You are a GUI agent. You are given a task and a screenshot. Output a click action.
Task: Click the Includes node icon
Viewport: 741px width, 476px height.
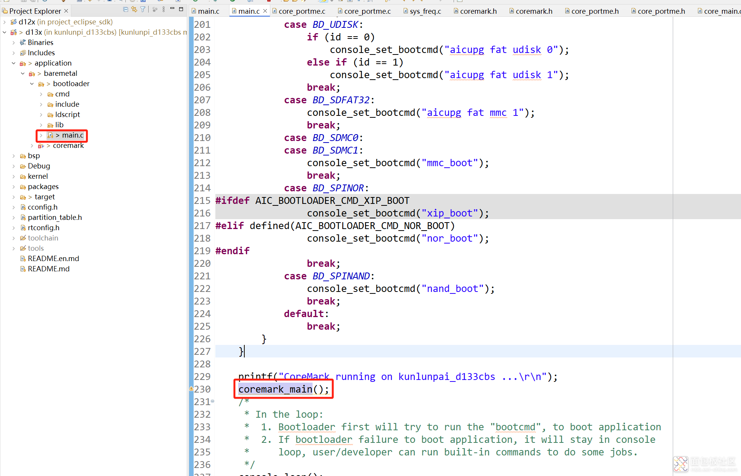pos(23,53)
